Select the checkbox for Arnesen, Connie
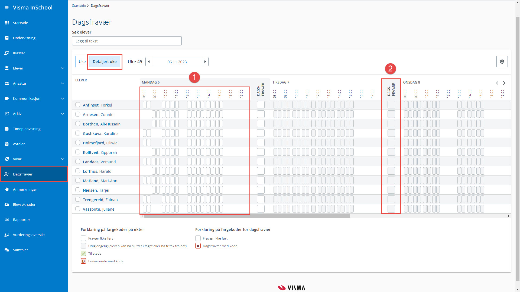Image resolution: width=520 pixels, height=292 pixels. [78, 114]
